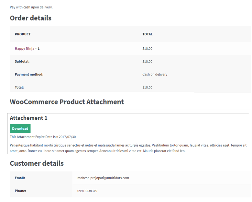The height and width of the screenshot is (202, 252).
Task: Select the phone number 09913238379
Action: tap(87, 191)
